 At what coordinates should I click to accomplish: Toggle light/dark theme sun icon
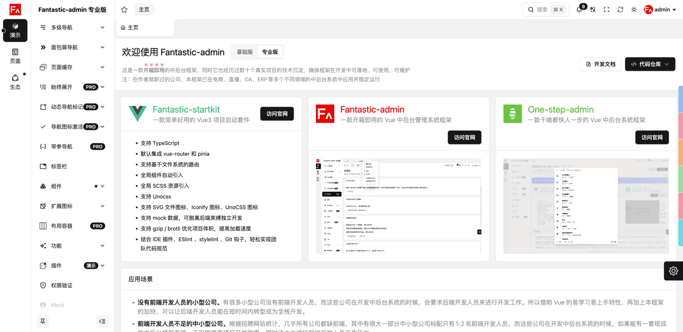point(634,10)
